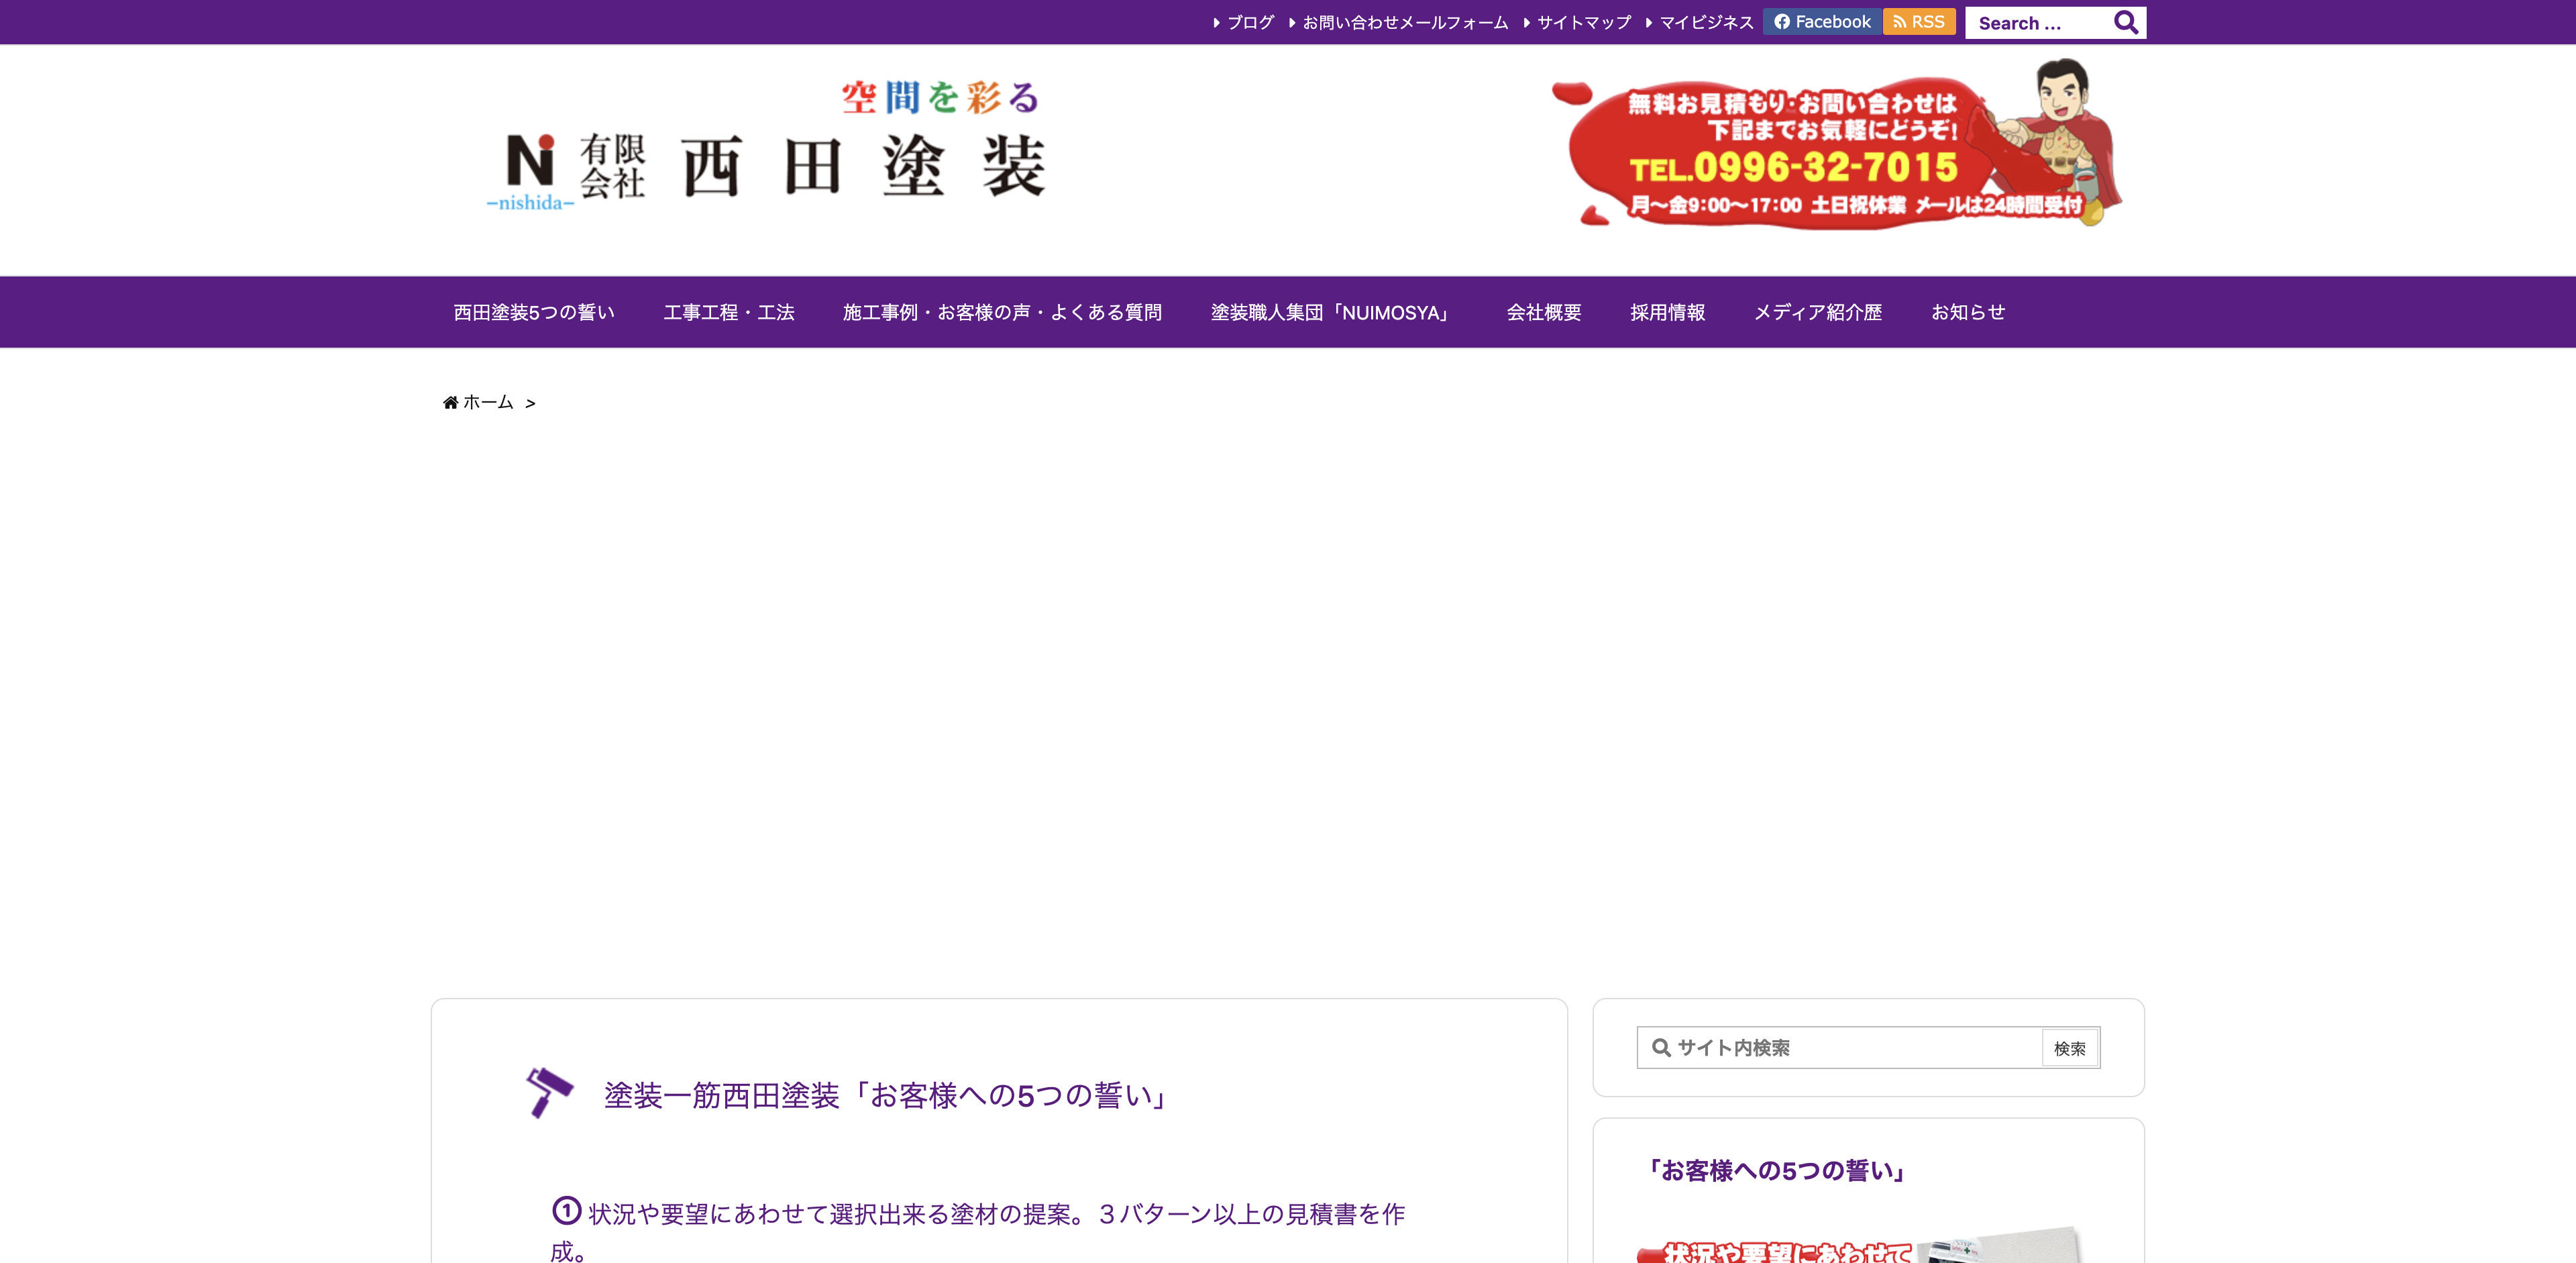Click heading 塗装一筋西田塗装「お客様への5つの誓い」
The height and width of the screenshot is (1263, 2576).
887,1095
